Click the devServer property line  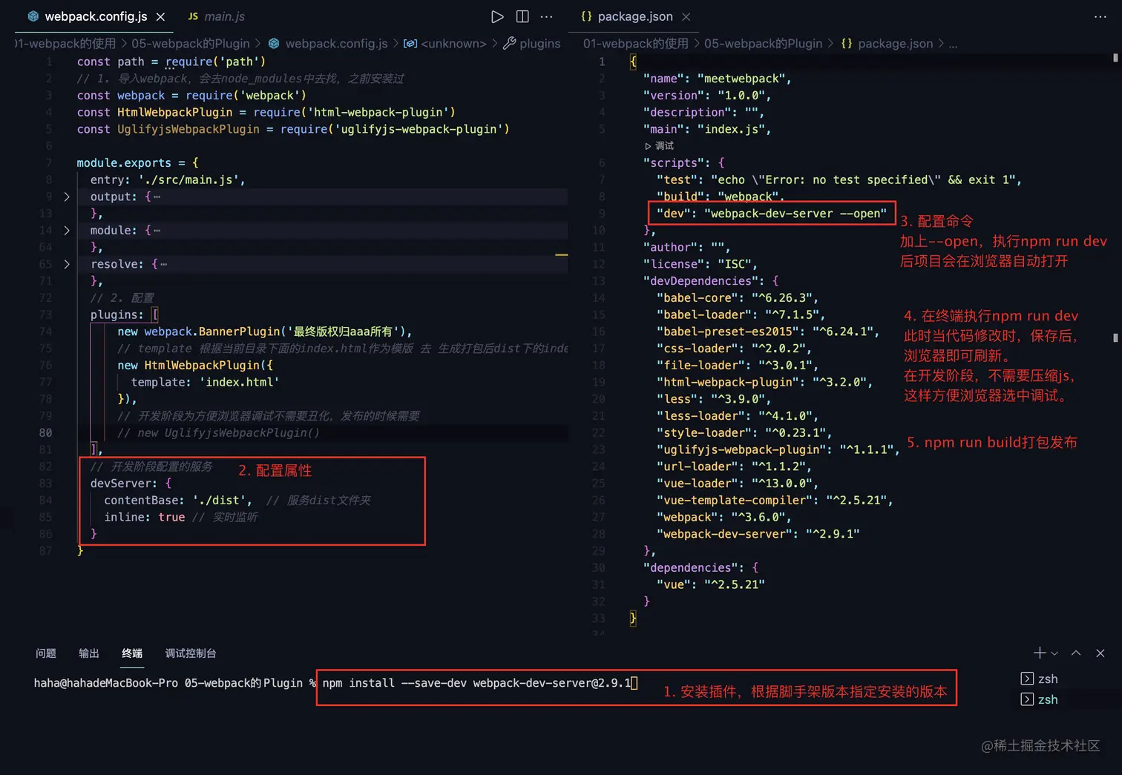coord(131,484)
